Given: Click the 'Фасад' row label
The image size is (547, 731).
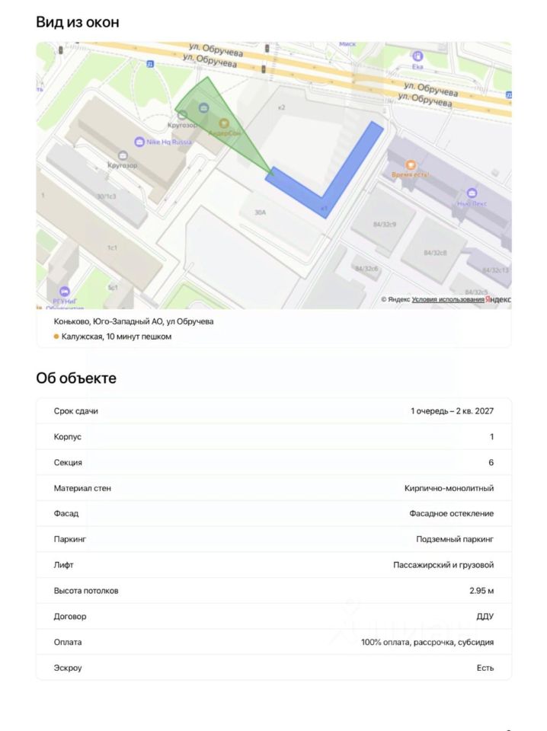Looking at the screenshot, I should [x=66, y=513].
